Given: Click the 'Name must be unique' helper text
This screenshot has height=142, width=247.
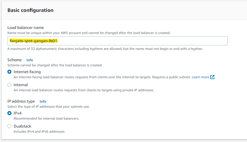Looking at the screenshot, I should [89, 33].
